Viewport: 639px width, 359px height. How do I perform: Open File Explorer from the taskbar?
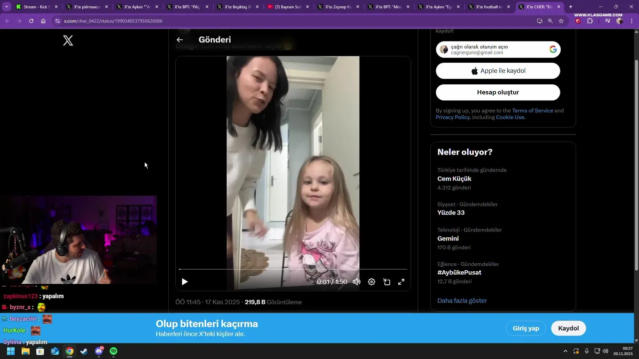coord(25,351)
